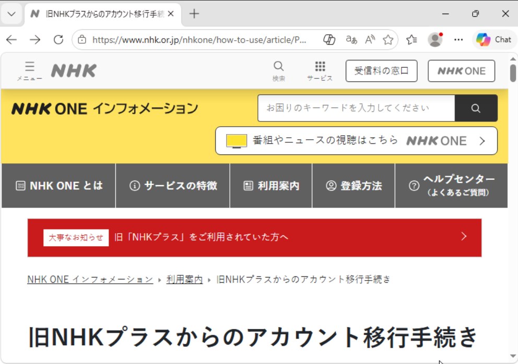518x364 pixels.
Task: Click the 大事なお知らせ label
Action: tap(76, 238)
